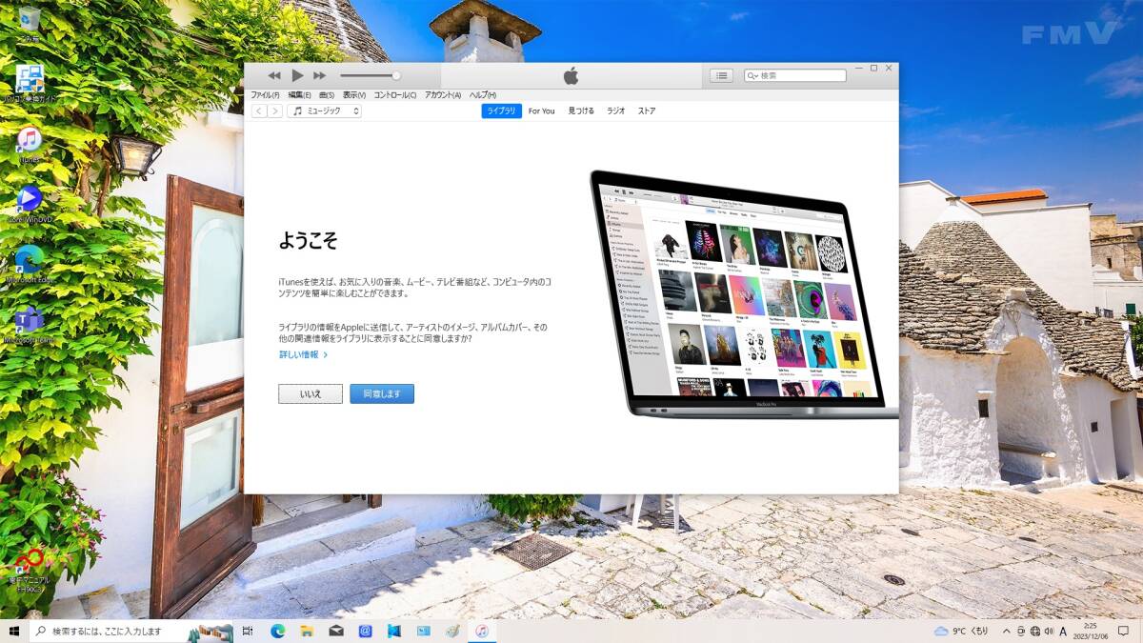Open the notification center icon
Screen dimensions: 1143x643
[x=1122, y=631]
